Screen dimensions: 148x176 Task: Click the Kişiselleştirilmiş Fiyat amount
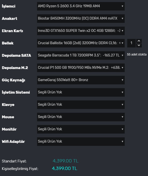[x=65, y=168]
